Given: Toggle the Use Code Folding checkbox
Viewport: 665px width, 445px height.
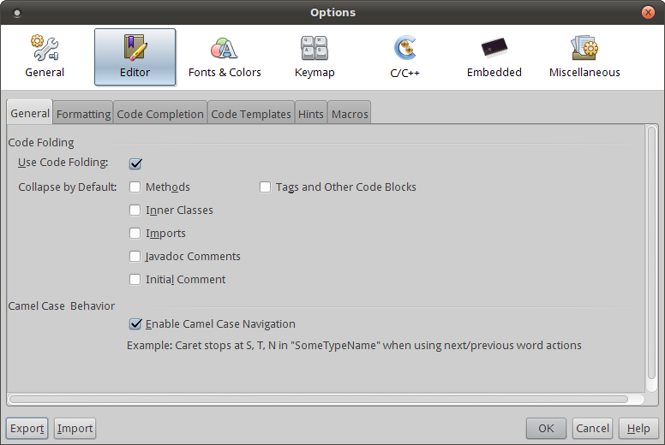Looking at the screenshot, I should pos(135,163).
